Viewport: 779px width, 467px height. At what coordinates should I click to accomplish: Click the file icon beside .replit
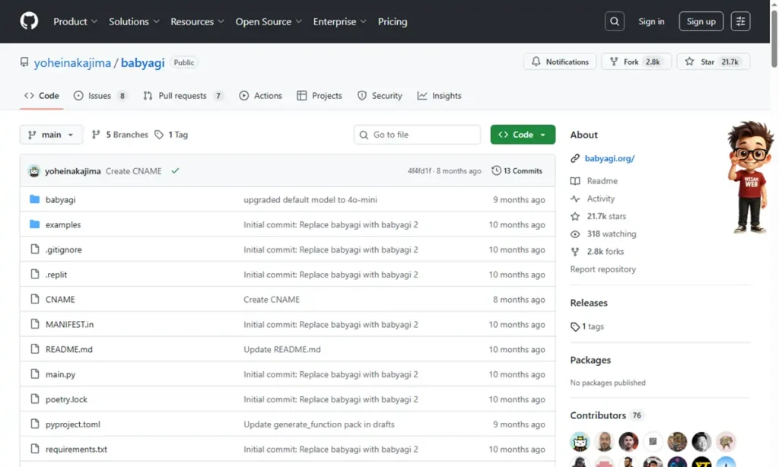pos(34,274)
